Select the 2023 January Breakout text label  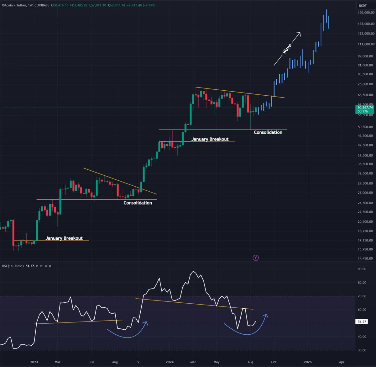tap(64, 238)
